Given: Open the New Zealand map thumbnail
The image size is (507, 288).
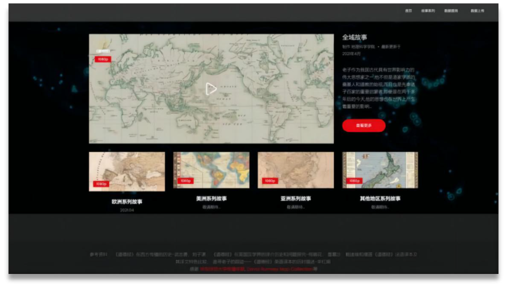Looking at the screenshot, I should pyautogui.click(x=380, y=170).
